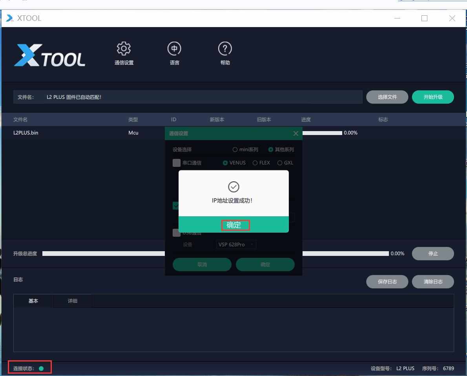
Task: Select the FLEX radio button
Action: pos(255,163)
